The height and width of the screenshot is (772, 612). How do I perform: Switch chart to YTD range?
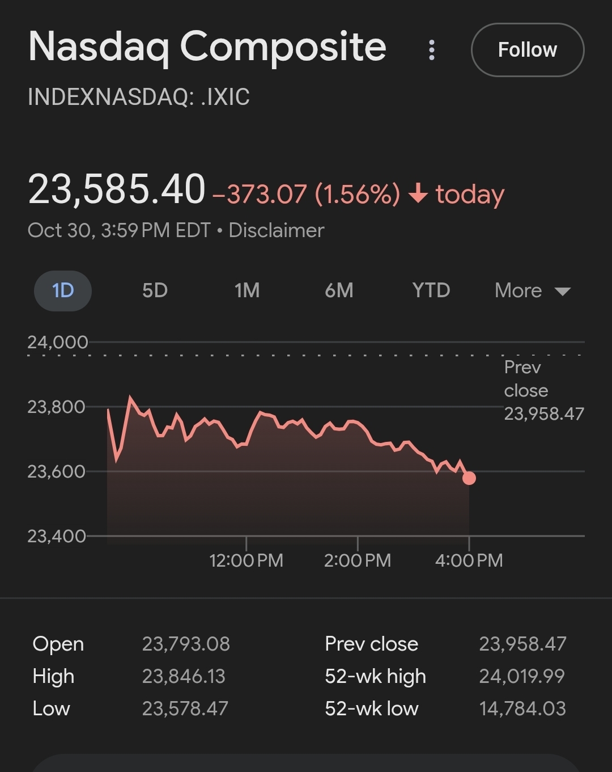point(431,290)
